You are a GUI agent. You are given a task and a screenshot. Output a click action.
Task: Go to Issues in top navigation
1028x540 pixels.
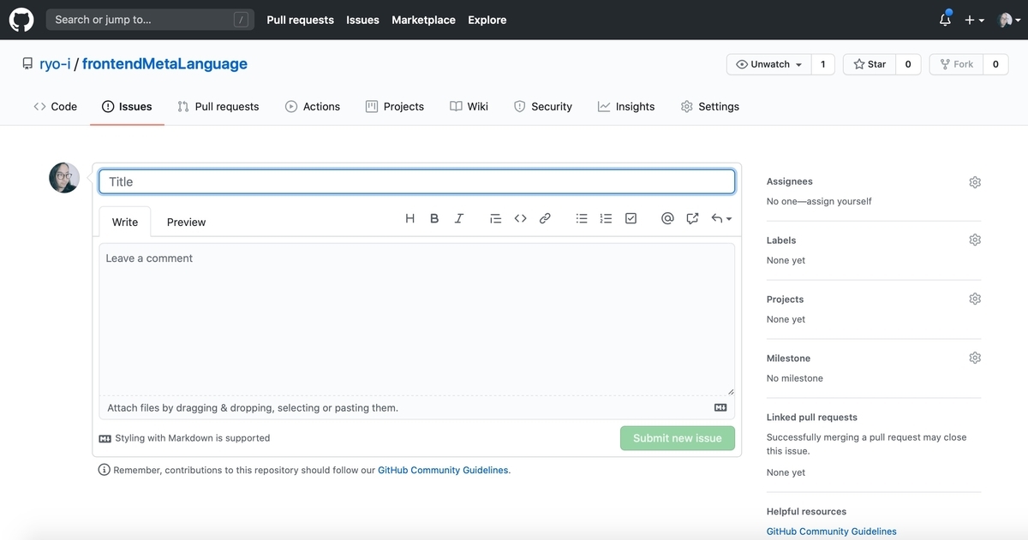click(362, 20)
